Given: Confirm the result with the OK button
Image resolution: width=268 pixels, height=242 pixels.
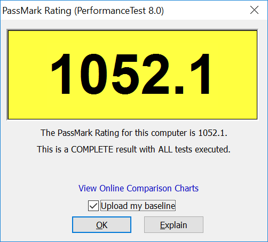Looking at the screenshot, I should click(101, 224).
